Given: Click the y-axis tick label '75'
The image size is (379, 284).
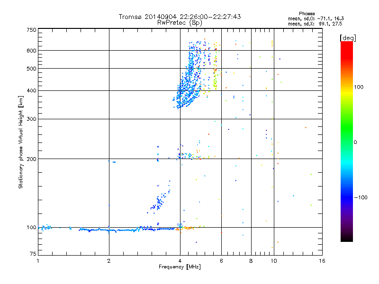Looking at the screenshot, I should (x=33, y=254).
